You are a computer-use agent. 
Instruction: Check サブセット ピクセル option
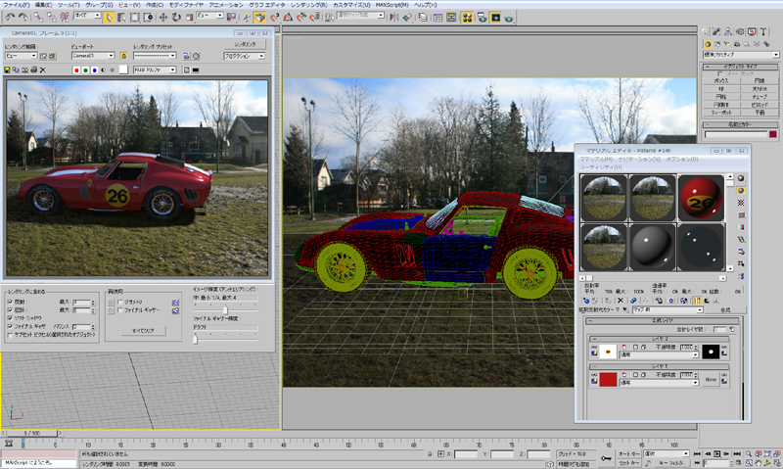pos(10,333)
